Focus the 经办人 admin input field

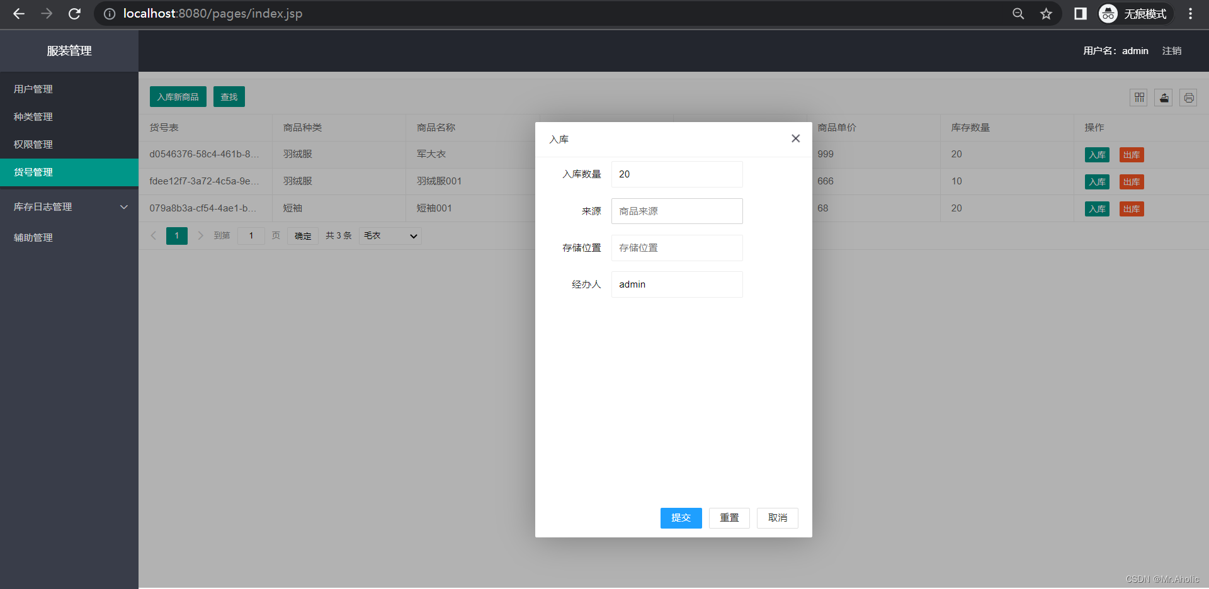click(677, 284)
